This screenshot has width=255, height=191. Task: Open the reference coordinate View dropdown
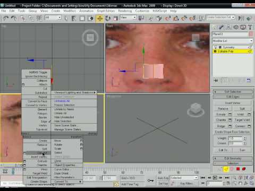tap(128, 18)
